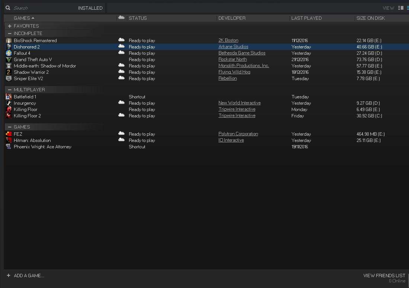Viewport: 409px width, 288px height.
Task: Click the Sniper Elite V2 game icon
Action: [x=9, y=78]
